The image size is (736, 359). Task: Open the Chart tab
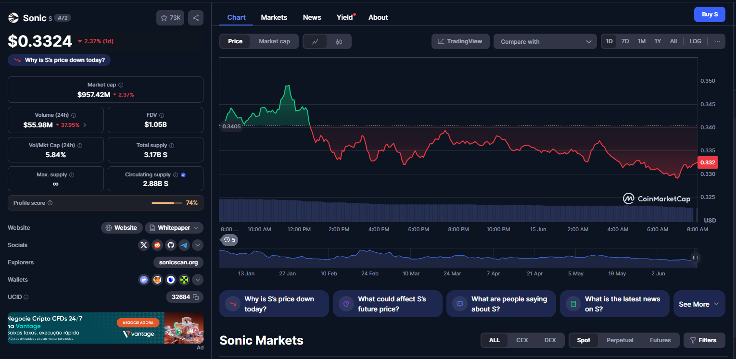[236, 17]
